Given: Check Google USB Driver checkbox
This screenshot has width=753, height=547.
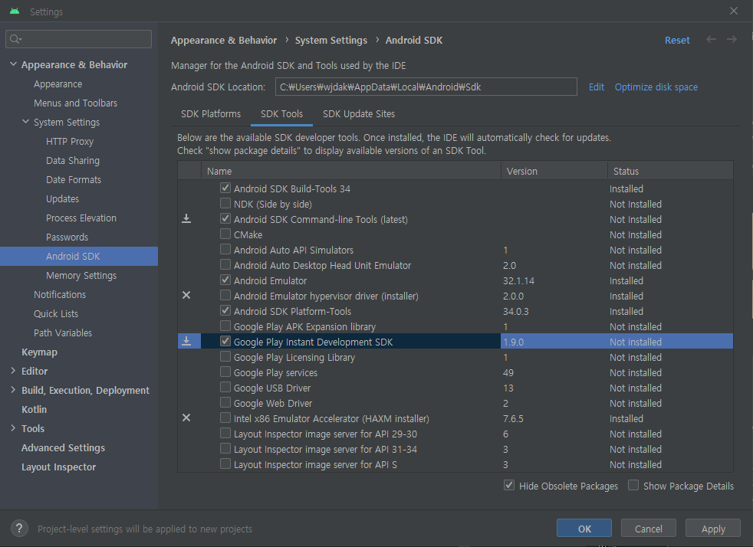Looking at the screenshot, I should (x=225, y=387).
